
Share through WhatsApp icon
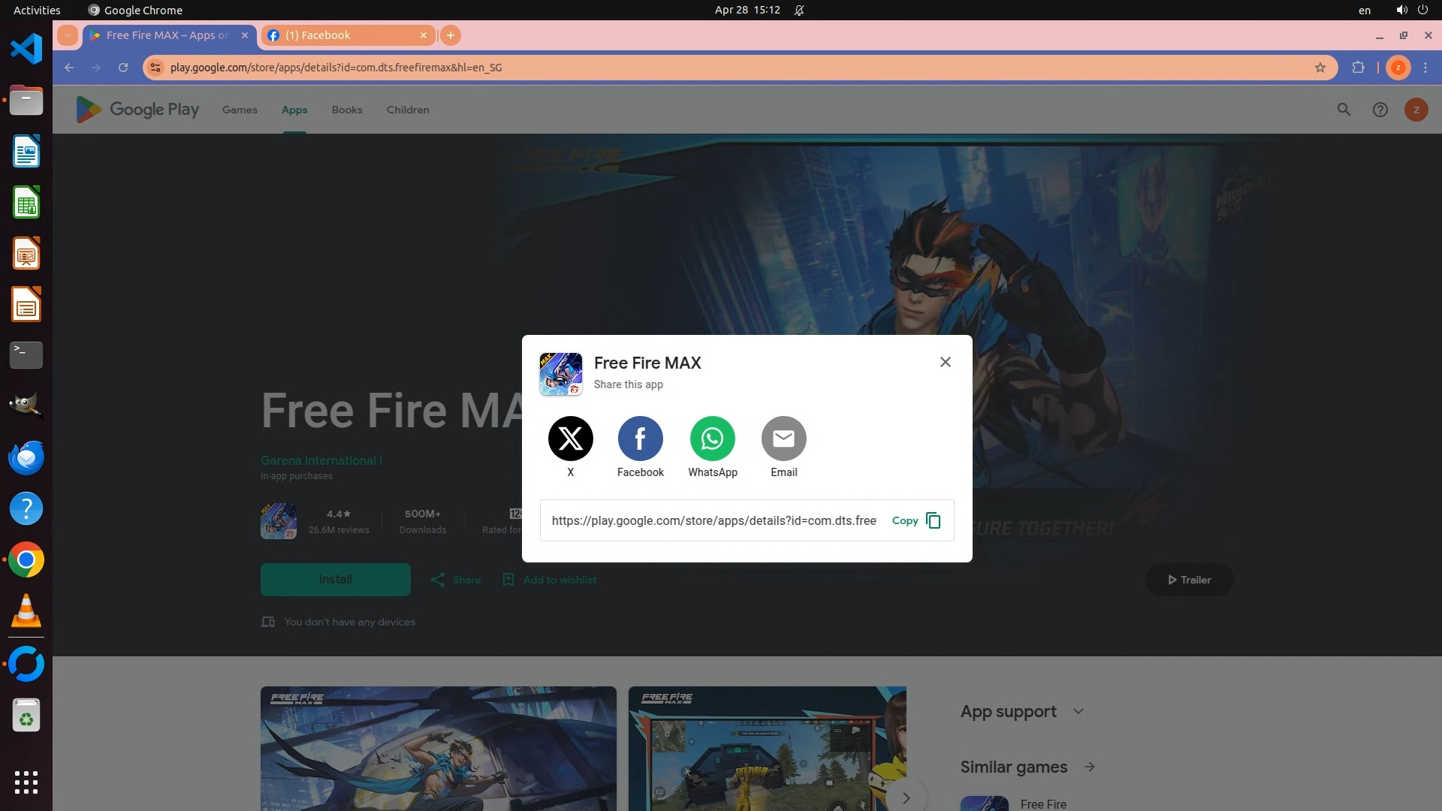tap(712, 439)
